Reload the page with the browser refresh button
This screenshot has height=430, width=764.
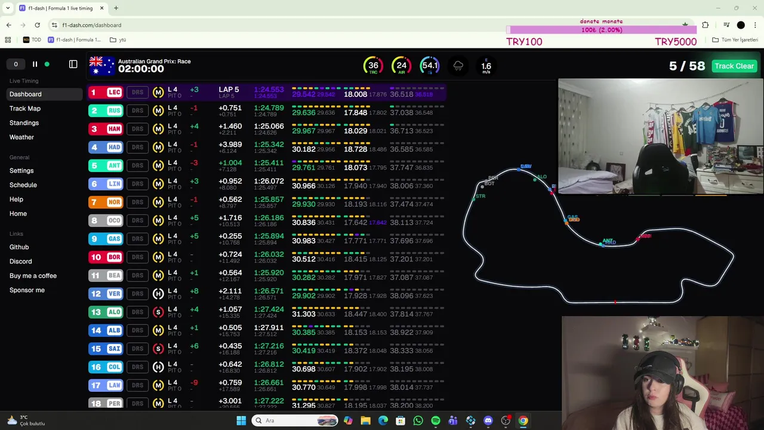point(37,25)
